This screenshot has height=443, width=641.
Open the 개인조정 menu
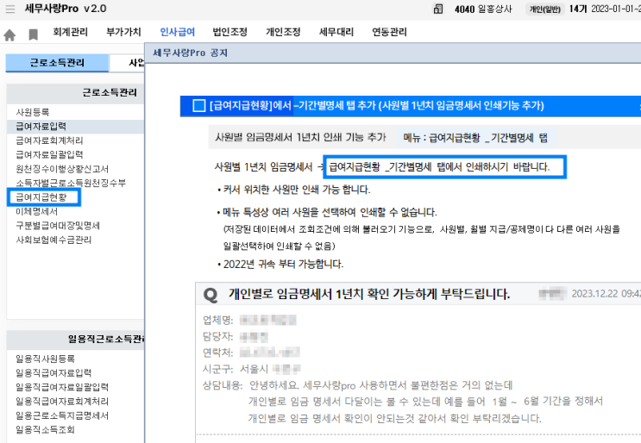pos(283,32)
